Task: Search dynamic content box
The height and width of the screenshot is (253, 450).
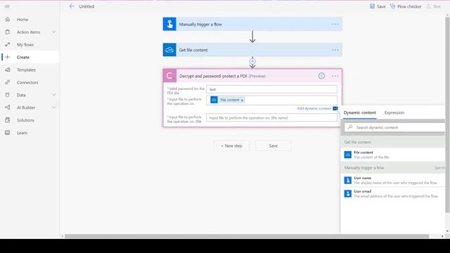Action: pyautogui.click(x=394, y=127)
